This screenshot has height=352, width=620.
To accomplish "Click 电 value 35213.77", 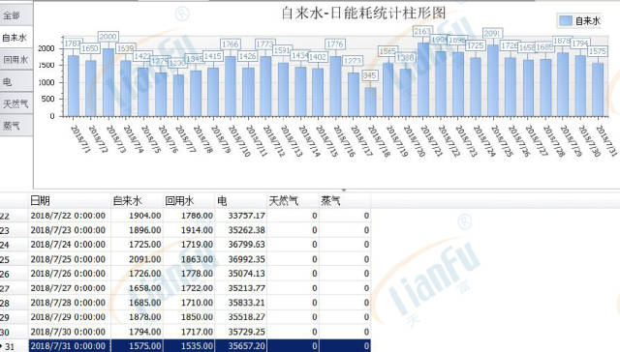I will pyautogui.click(x=241, y=288).
